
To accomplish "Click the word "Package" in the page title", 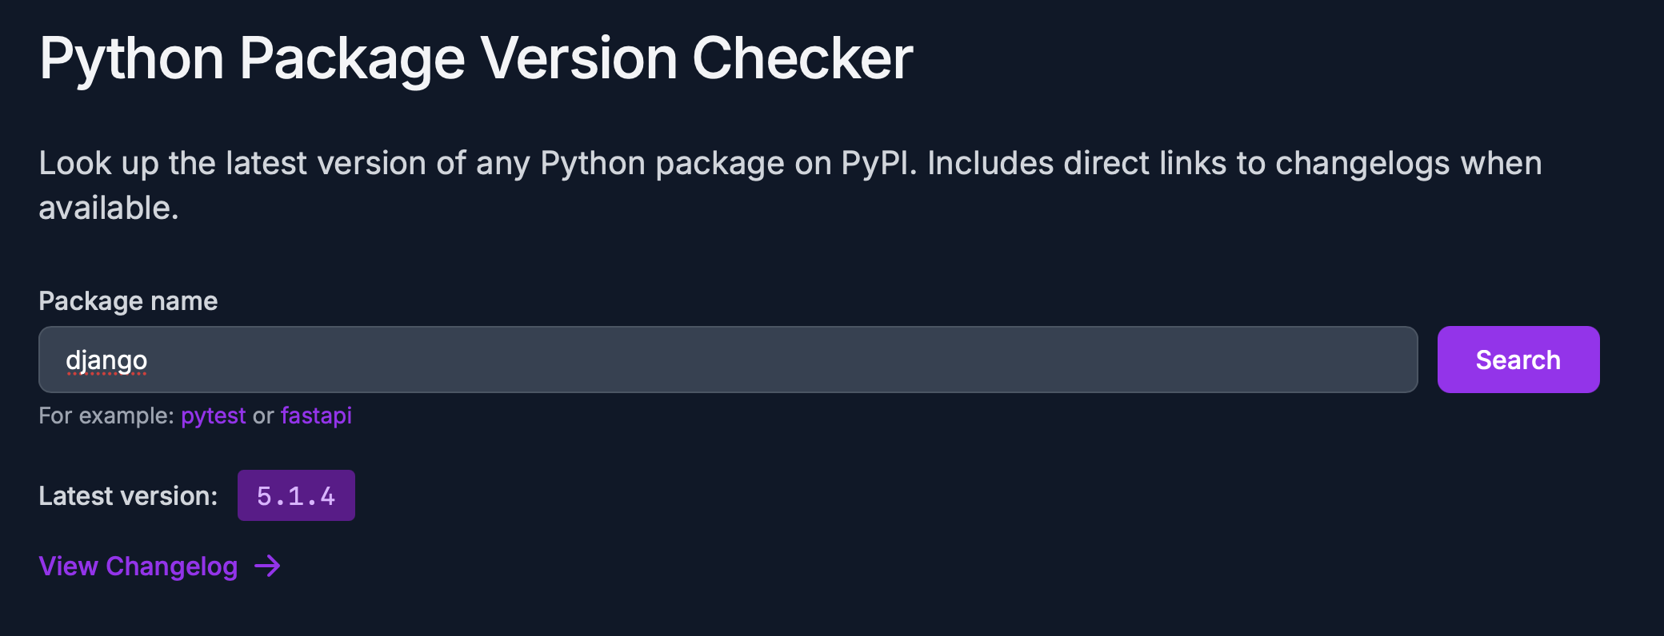I will (x=352, y=59).
